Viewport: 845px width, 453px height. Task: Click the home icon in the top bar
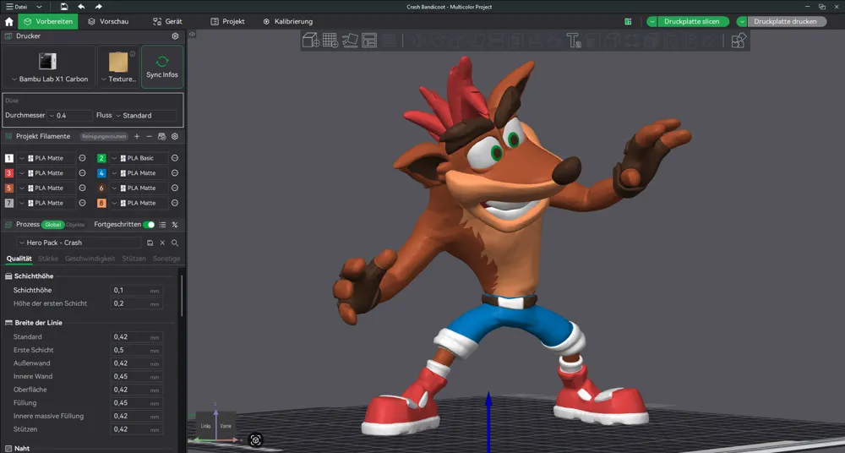(x=8, y=22)
